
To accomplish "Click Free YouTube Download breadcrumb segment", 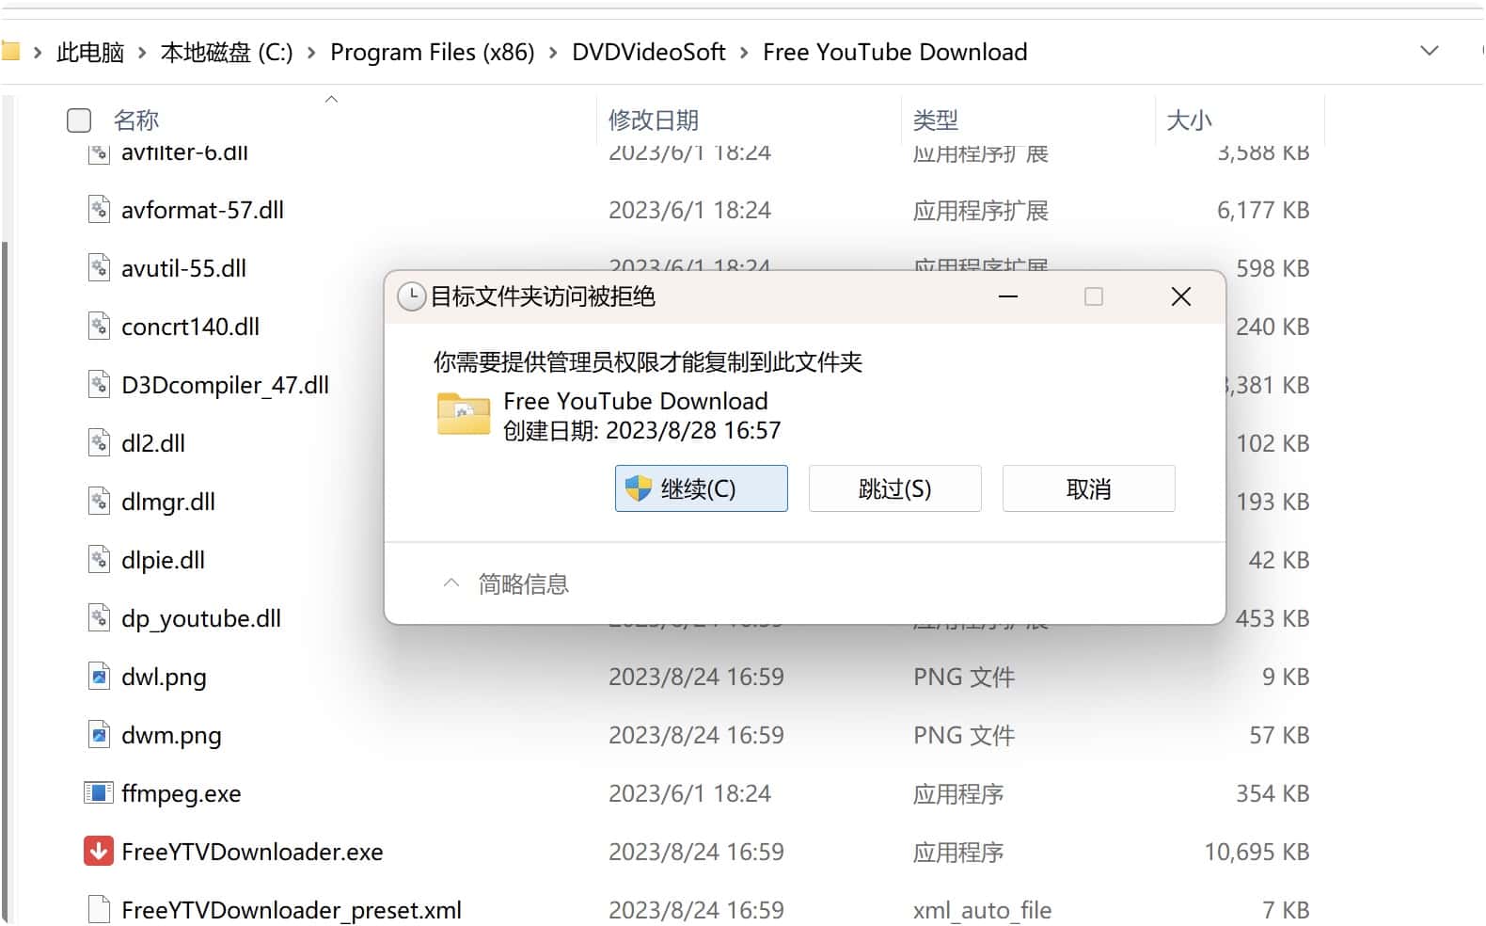I will 895,52.
